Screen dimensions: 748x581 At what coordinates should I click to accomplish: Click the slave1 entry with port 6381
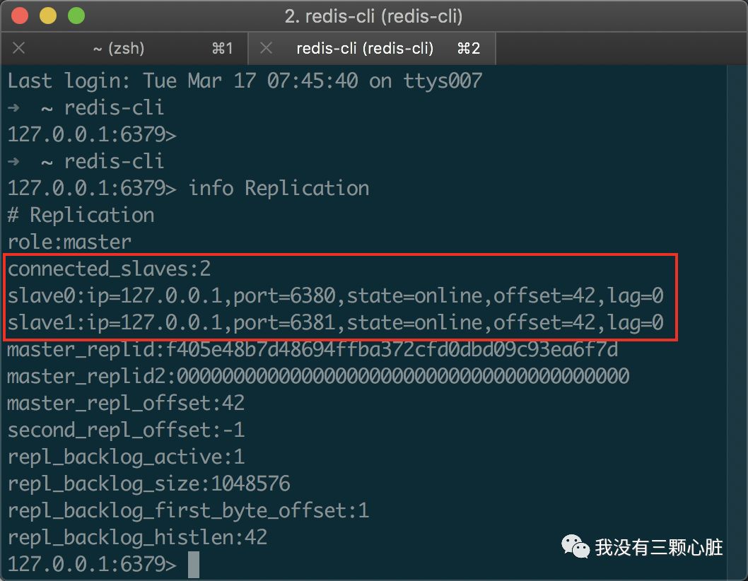[335, 323]
